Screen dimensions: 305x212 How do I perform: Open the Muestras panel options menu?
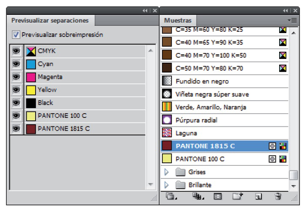click(292, 20)
